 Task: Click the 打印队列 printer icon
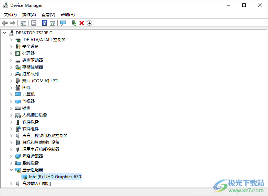pos(18,74)
